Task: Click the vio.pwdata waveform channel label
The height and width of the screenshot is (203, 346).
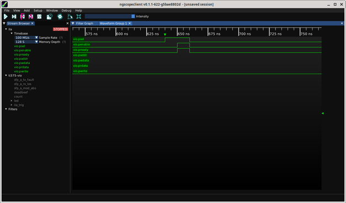Action: click(x=81, y=60)
